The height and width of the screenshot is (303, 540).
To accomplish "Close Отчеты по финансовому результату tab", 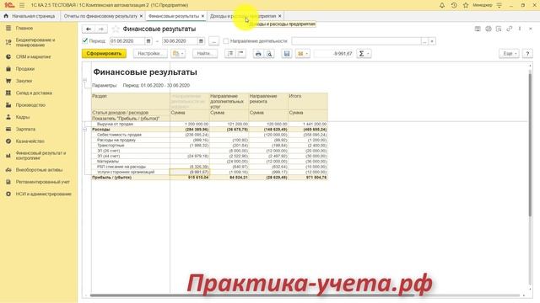I will click(x=141, y=16).
